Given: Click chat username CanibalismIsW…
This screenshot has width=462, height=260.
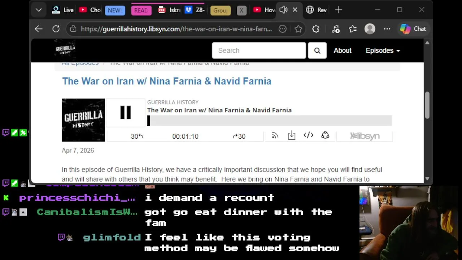Looking at the screenshot, I should click(87, 212).
